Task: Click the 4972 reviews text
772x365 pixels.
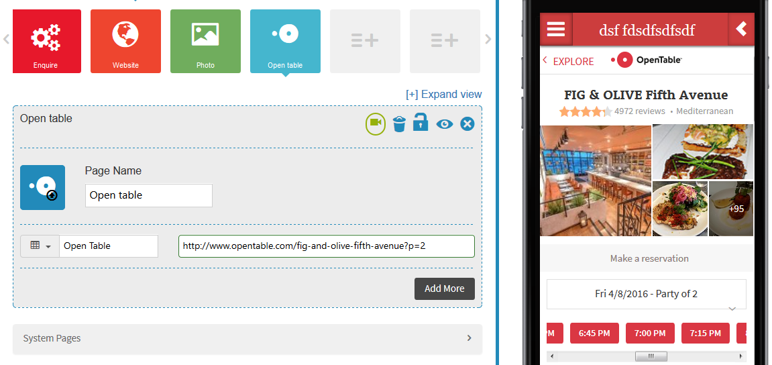Action: click(x=640, y=111)
